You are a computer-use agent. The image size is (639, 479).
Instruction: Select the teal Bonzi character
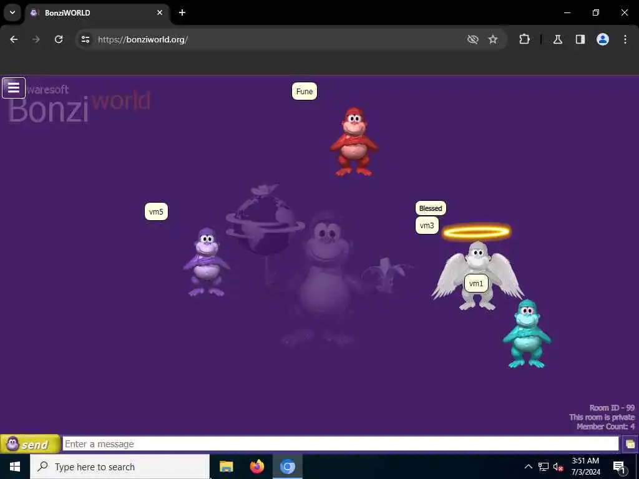tap(527, 334)
